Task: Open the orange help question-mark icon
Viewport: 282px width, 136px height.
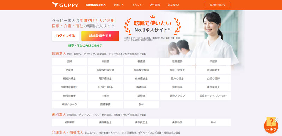Action: [x=271, y=125]
